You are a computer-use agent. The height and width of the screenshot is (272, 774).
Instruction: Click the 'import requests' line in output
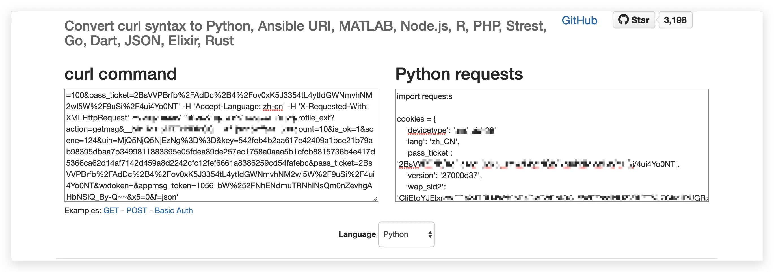pos(424,96)
